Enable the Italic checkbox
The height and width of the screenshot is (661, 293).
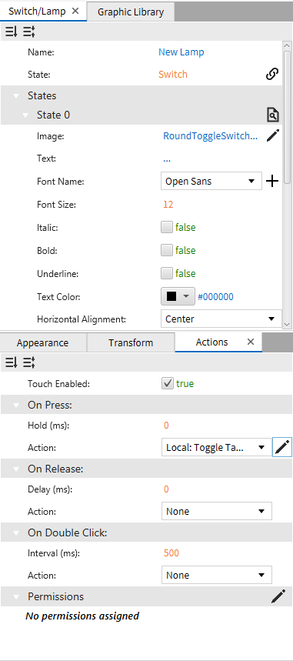point(167,228)
